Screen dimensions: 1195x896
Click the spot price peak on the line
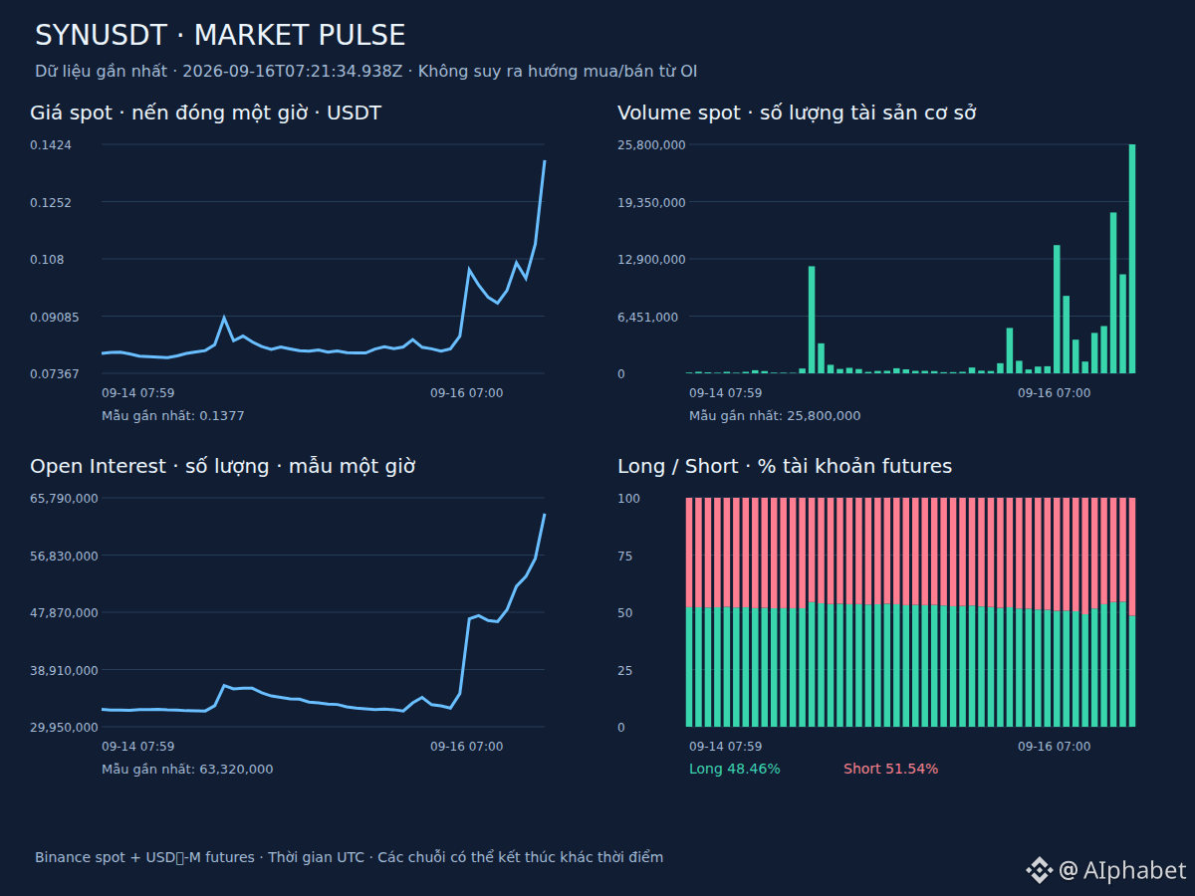pyautogui.click(x=545, y=160)
